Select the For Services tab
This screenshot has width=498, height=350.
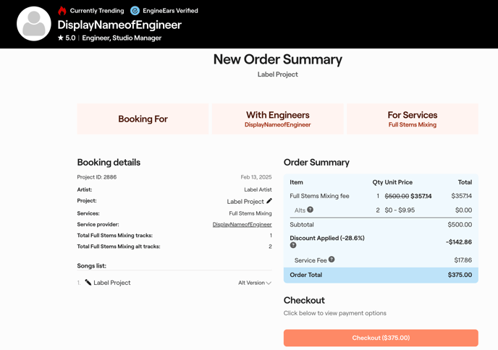point(412,119)
